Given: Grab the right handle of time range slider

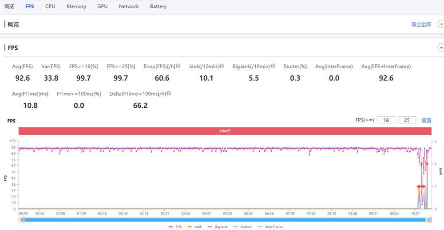Looking at the screenshot, I should point(428,219).
